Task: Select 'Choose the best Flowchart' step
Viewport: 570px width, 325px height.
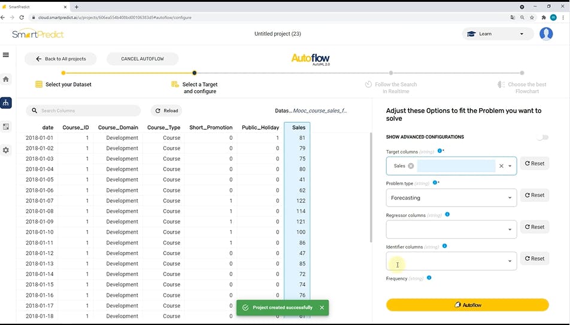Action: click(x=522, y=87)
